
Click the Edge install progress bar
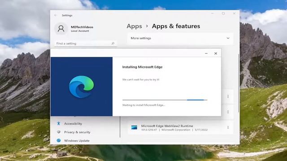pyautogui.click(x=165, y=100)
